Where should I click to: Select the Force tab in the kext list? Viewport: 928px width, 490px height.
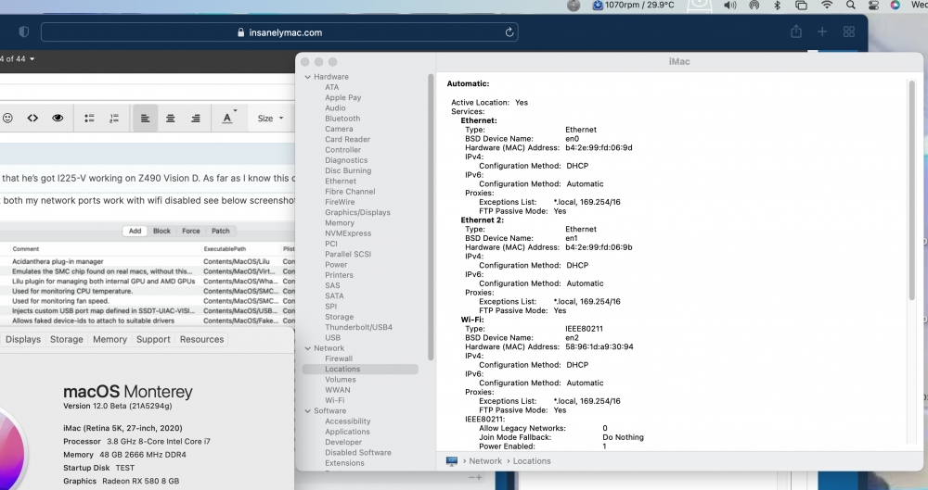pyautogui.click(x=190, y=232)
